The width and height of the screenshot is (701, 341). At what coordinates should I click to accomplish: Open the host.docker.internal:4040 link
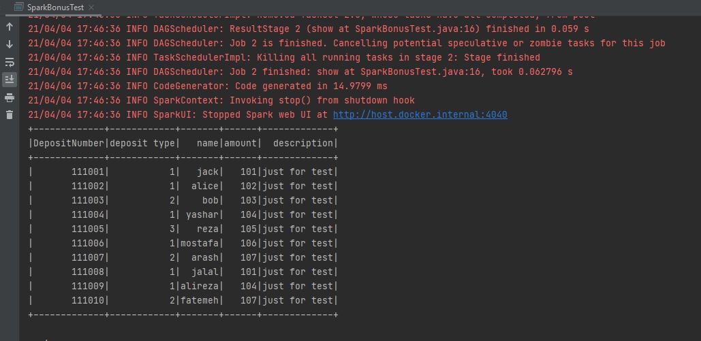[420, 114]
